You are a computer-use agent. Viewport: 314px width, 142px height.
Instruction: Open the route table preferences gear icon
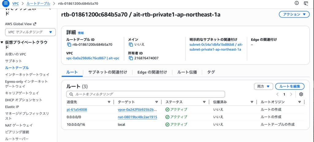(301, 94)
